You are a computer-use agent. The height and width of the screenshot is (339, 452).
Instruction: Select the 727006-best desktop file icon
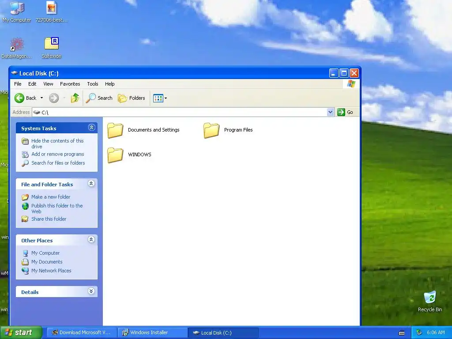click(52, 12)
